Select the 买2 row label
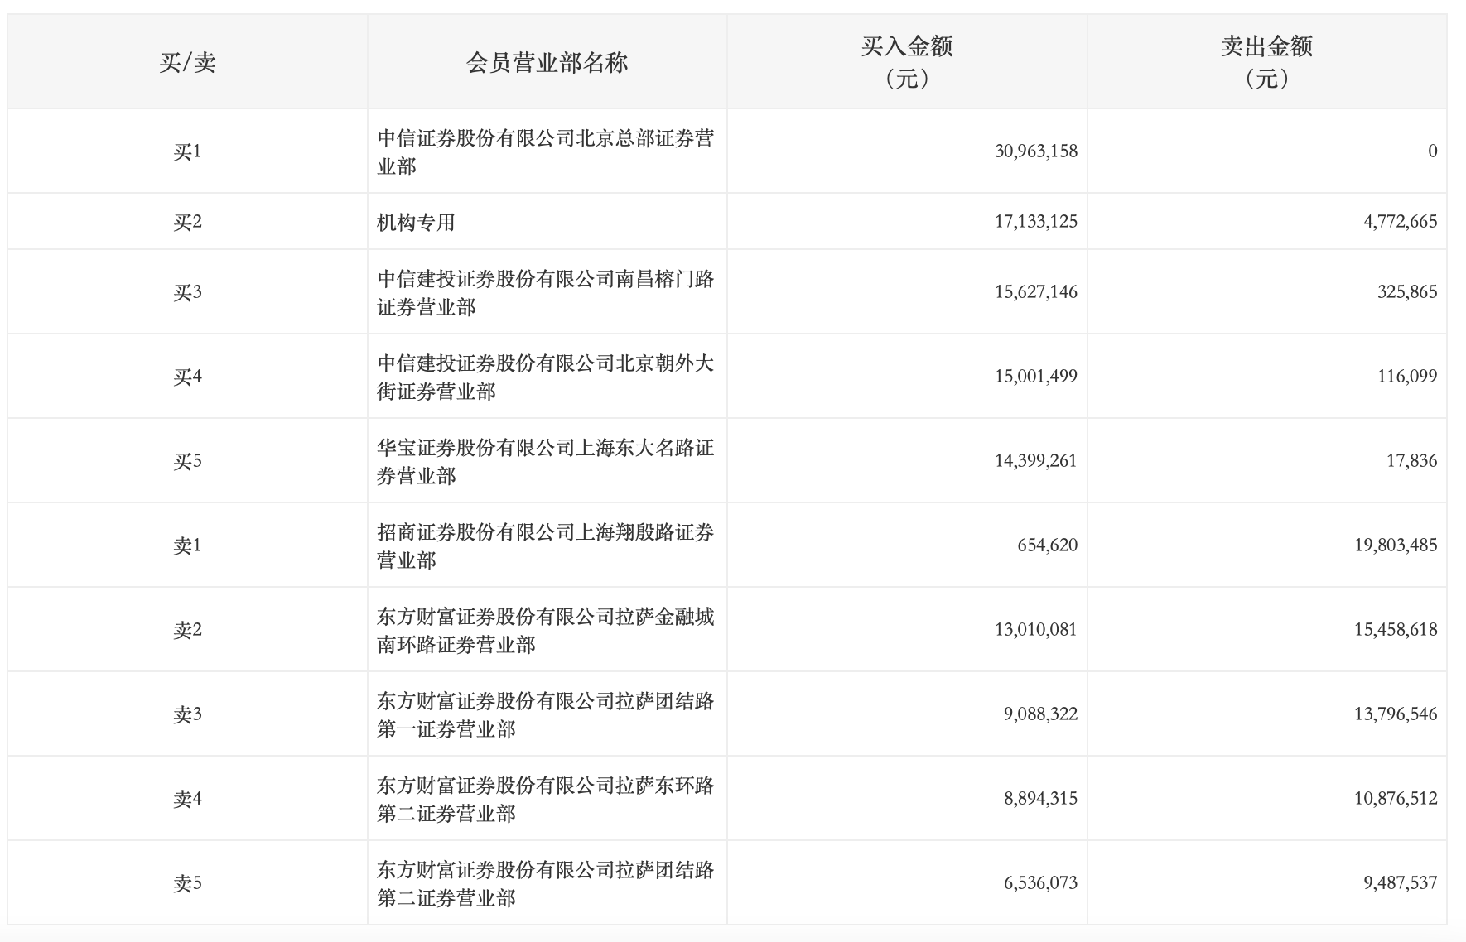 [187, 222]
